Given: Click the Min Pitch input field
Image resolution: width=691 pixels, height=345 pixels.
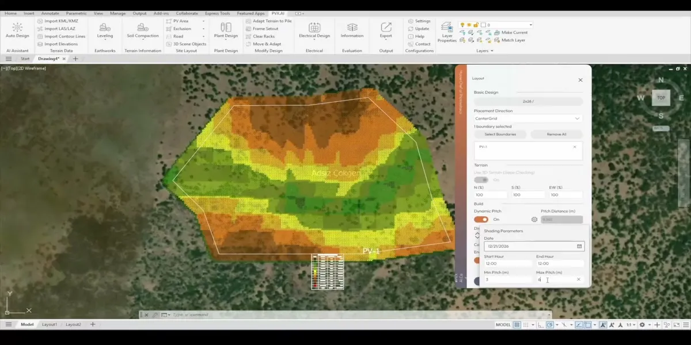Looking at the screenshot, I should point(507,279).
